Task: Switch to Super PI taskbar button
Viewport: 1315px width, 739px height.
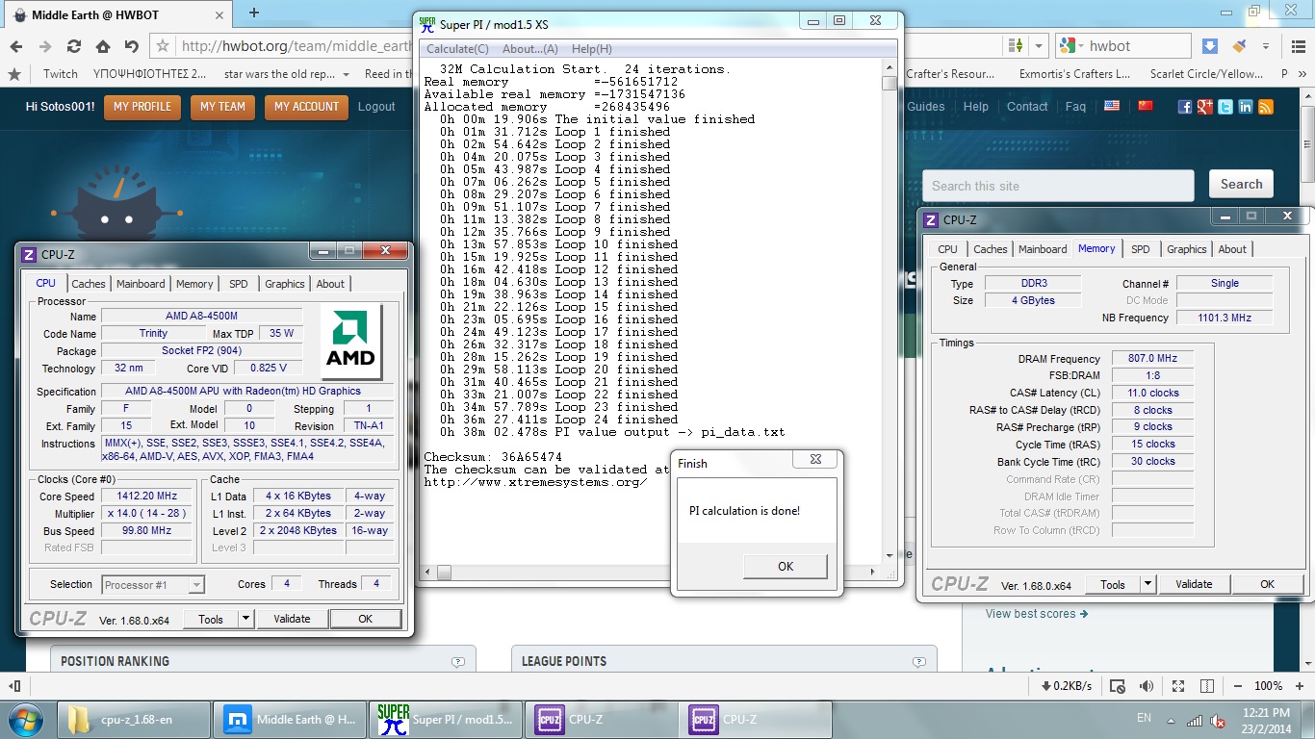Action: (x=446, y=719)
